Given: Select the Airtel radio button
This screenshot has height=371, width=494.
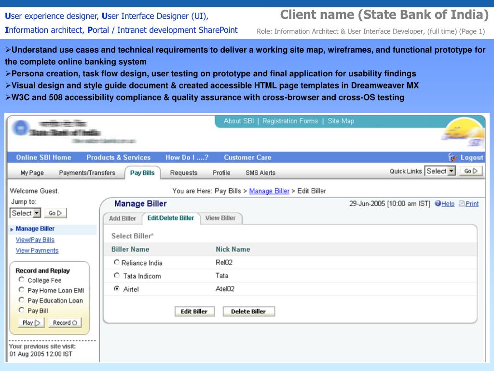Looking at the screenshot, I should [x=117, y=289].
